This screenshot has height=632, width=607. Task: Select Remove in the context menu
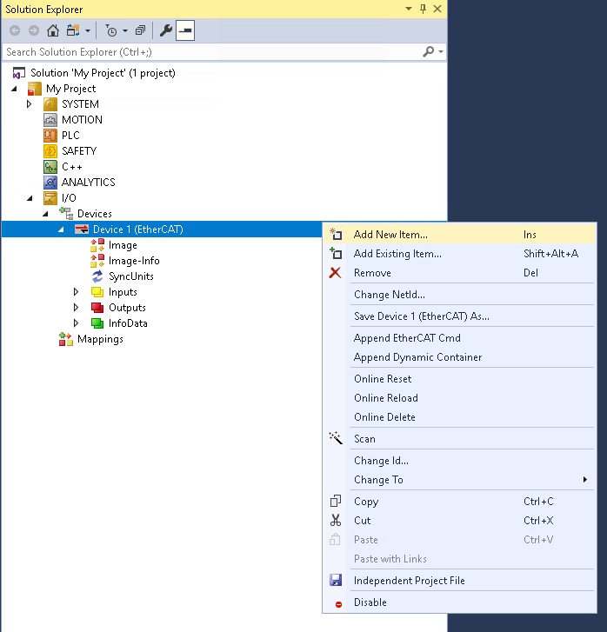372,273
